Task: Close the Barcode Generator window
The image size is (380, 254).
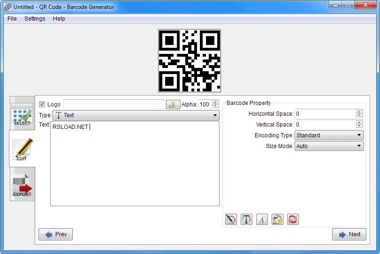Action: coord(366,5)
